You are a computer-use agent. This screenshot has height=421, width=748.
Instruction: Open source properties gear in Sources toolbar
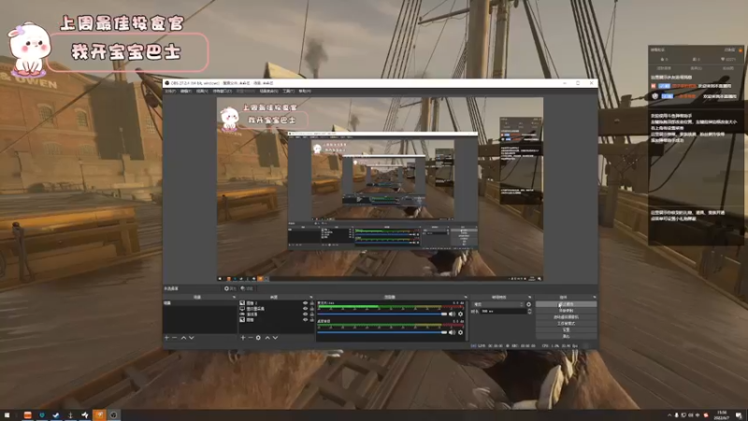click(258, 338)
